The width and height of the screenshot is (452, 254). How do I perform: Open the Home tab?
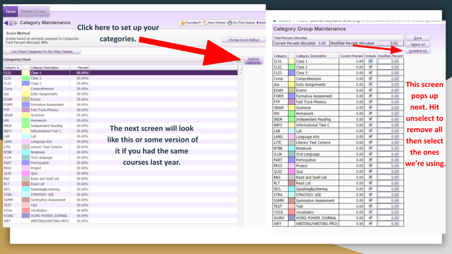(11, 11)
